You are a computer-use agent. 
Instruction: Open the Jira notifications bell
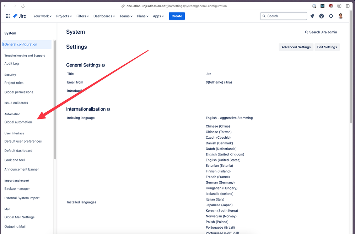312,16
